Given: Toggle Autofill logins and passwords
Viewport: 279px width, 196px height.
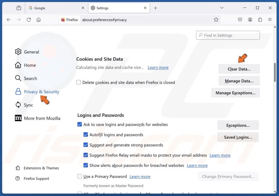Looking at the screenshot, I should pyautogui.click(x=85, y=135).
